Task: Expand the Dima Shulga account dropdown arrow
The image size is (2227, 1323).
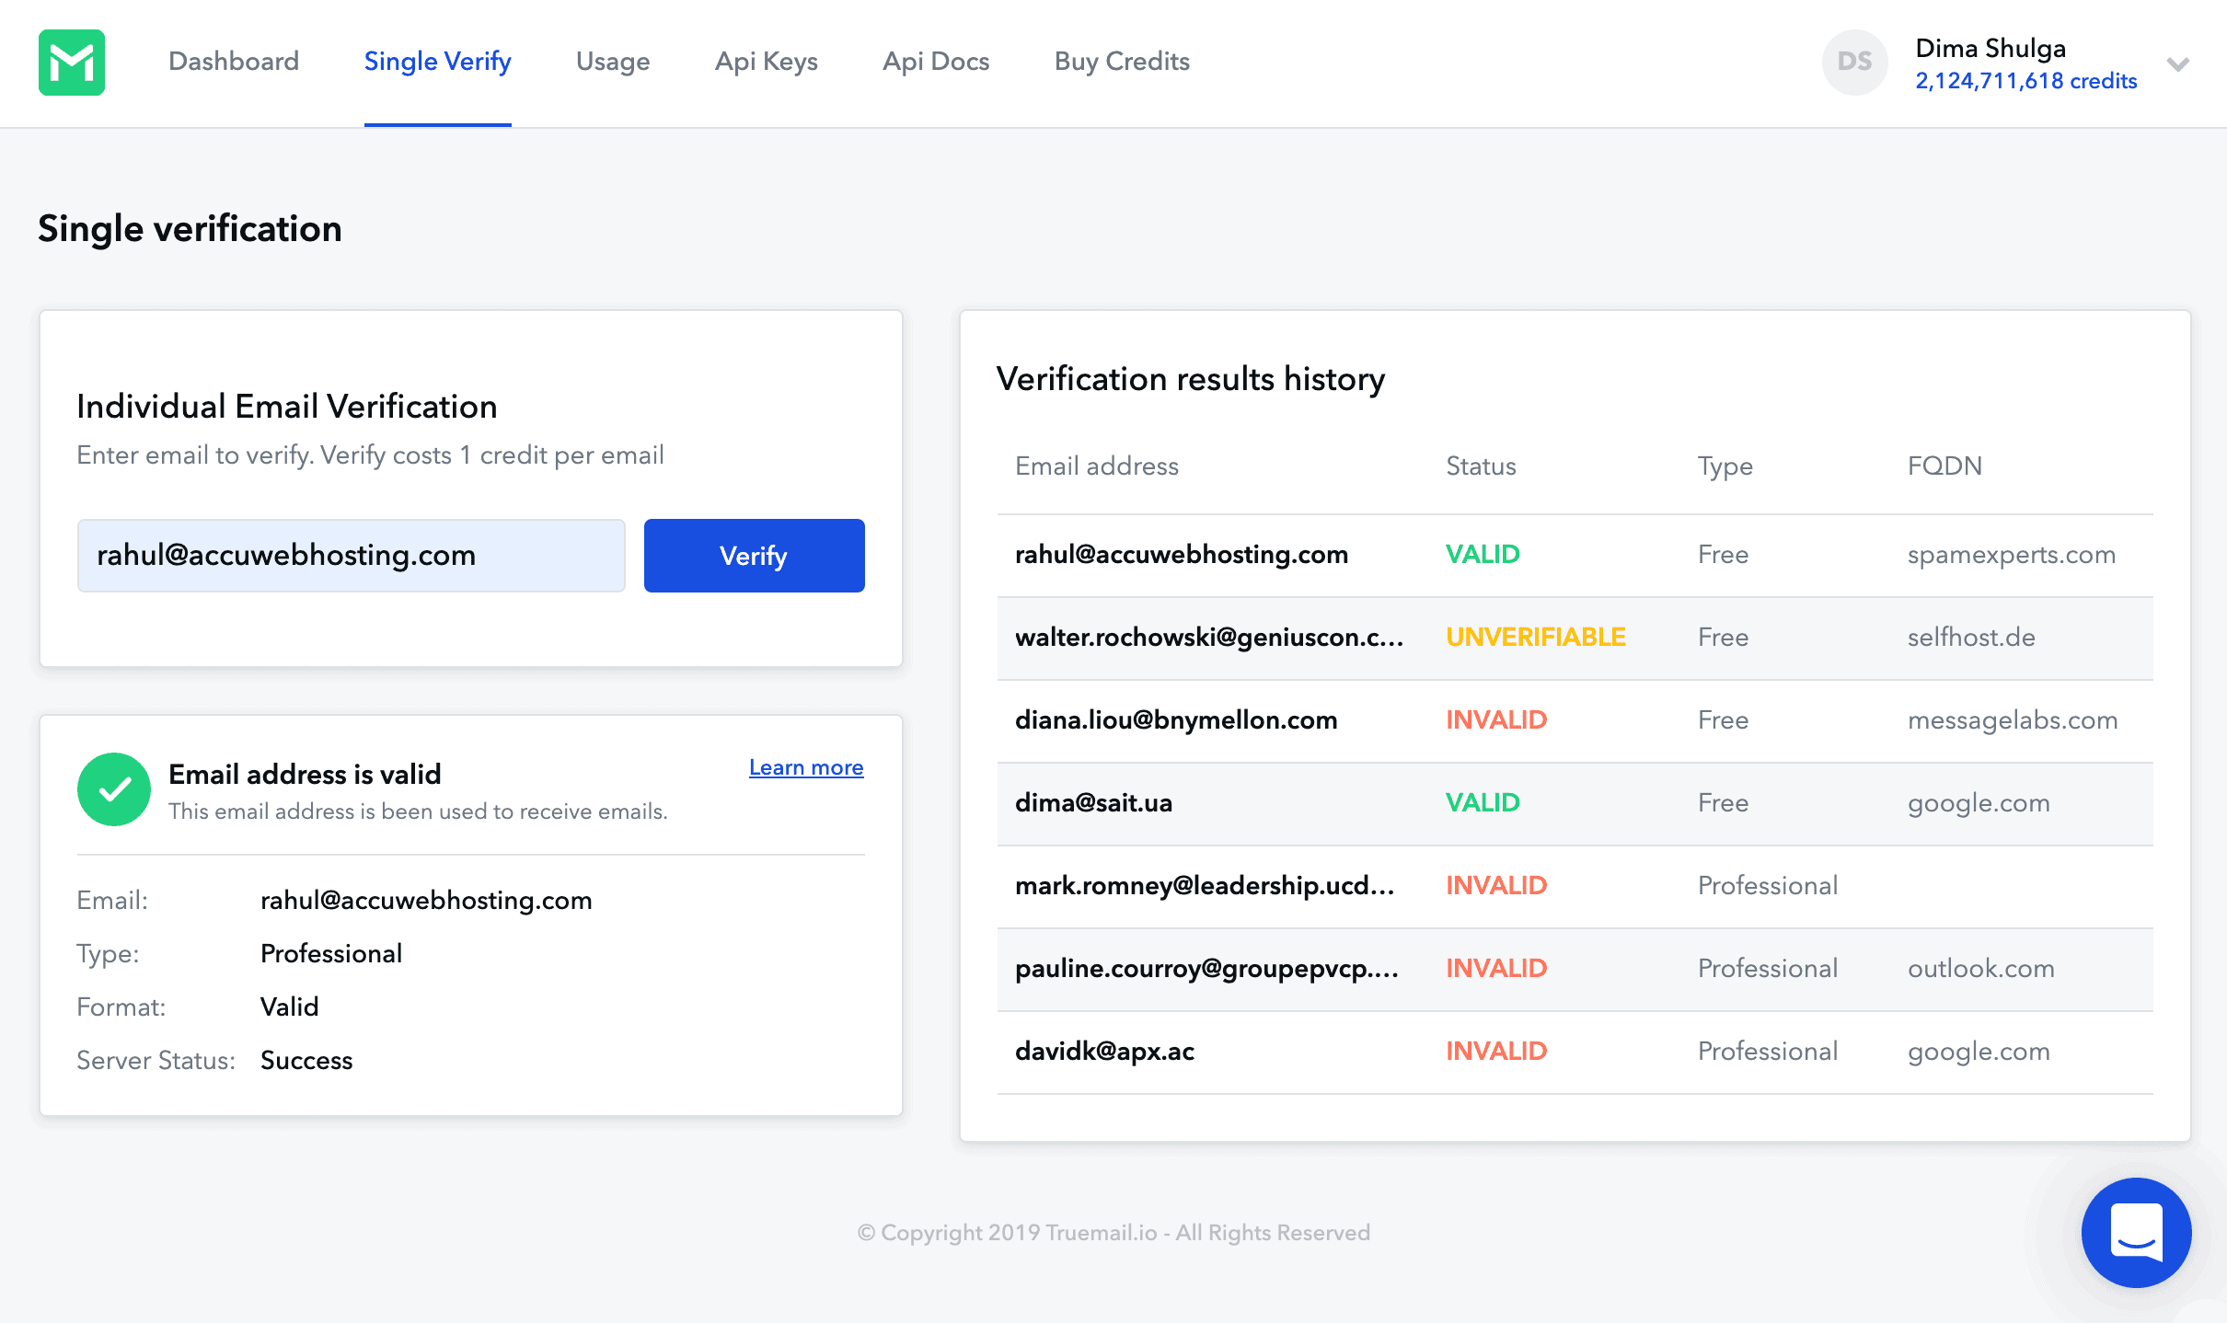Action: coord(2177,64)
